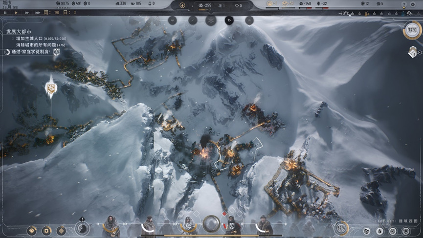This screenshot has width=423, height=238.
Task: Open the alert circle with exclamation mark
Action: point(82,228)
